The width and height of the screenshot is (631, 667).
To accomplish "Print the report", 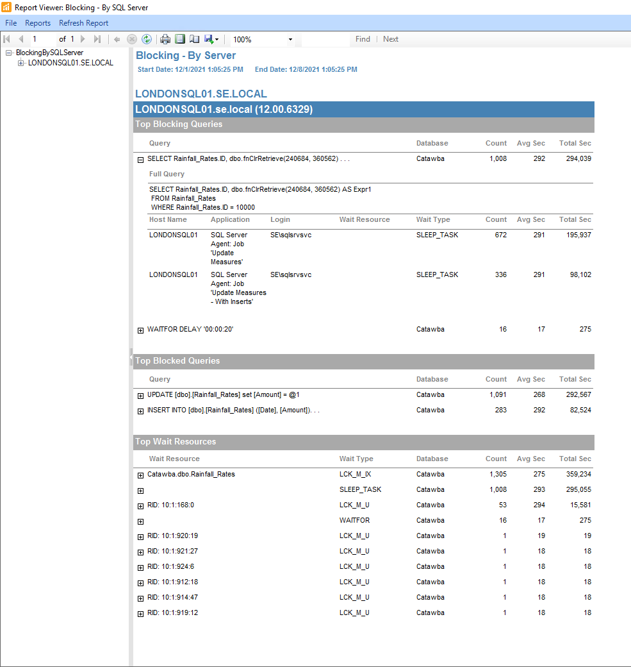I will click(165, 39).
